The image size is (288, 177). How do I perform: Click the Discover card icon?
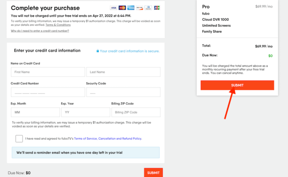(139, 8)
